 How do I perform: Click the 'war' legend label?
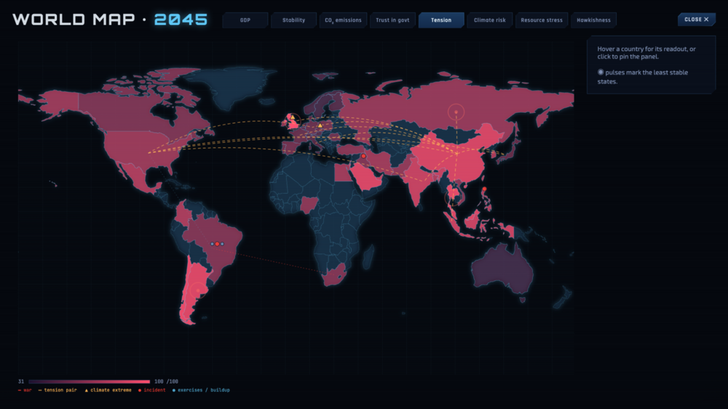click(x=28, y=390)
